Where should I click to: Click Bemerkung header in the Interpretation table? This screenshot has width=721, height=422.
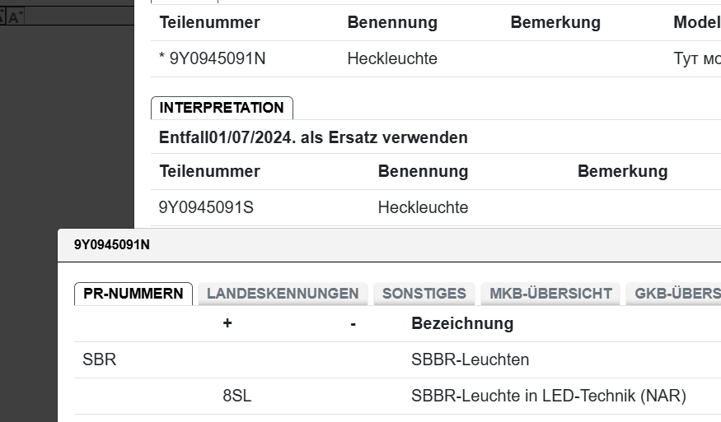[x=622, y=171]
